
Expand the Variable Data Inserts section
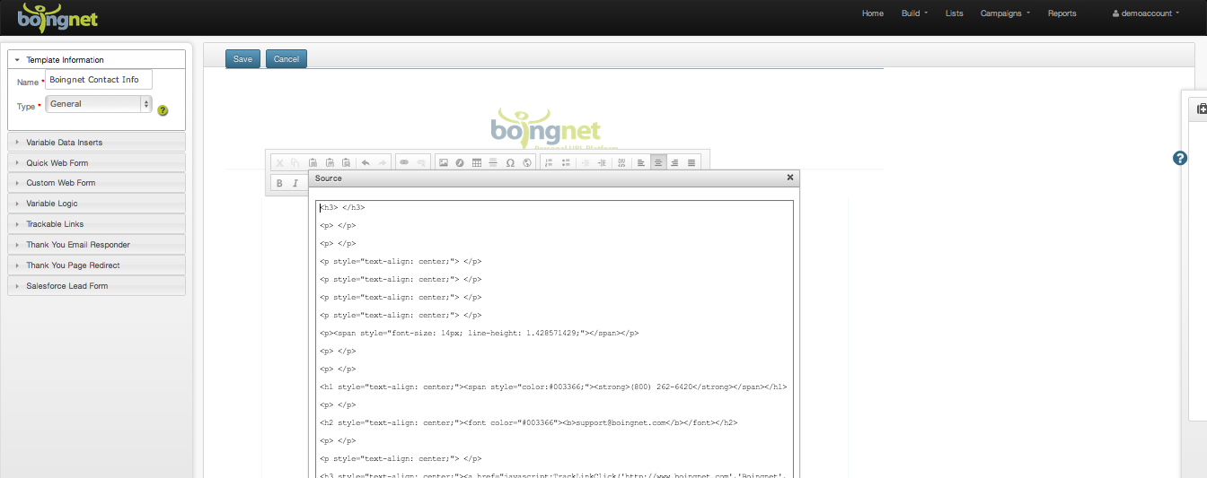click(96, 143)
